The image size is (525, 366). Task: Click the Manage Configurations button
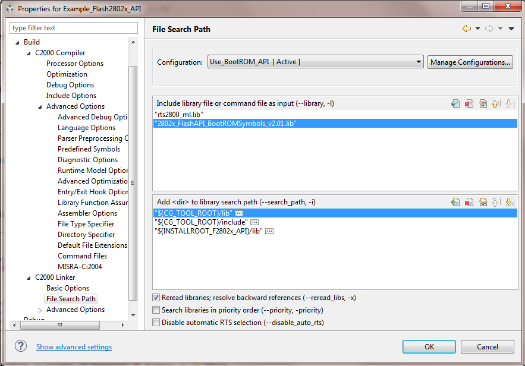[x=470, y=62]
